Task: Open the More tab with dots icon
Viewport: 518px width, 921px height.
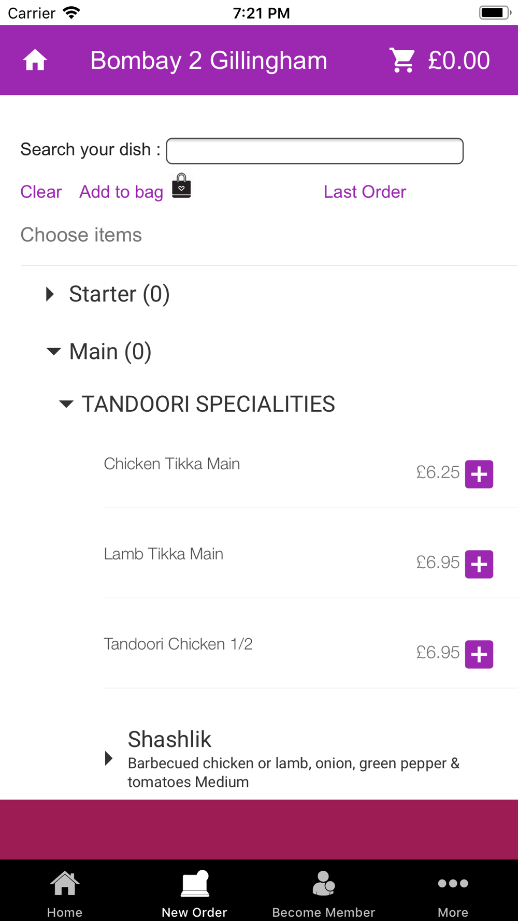Action: [453, 892]
